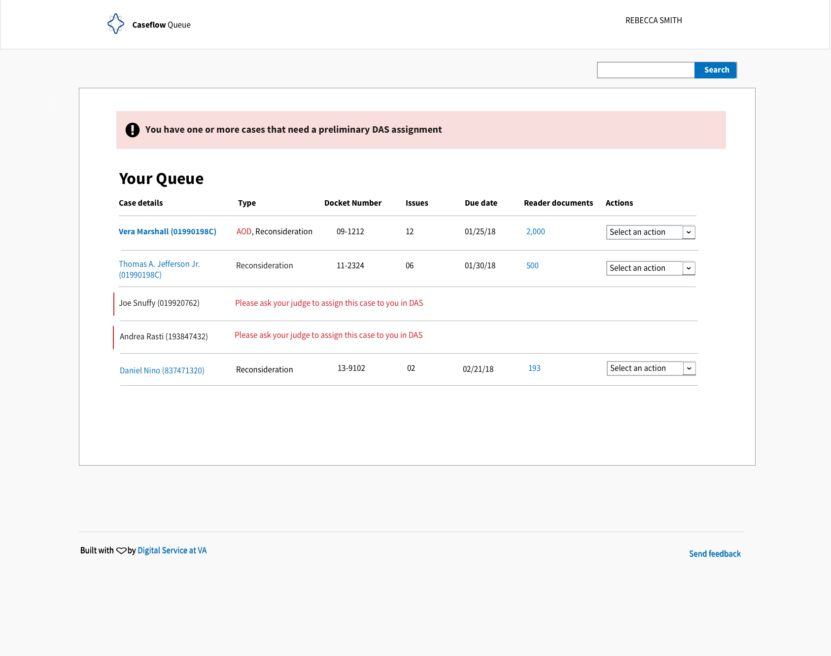Click the AOD label on Vera Marshall's row
Viewport: 831px width, 656px height.
tap(244, 231)
